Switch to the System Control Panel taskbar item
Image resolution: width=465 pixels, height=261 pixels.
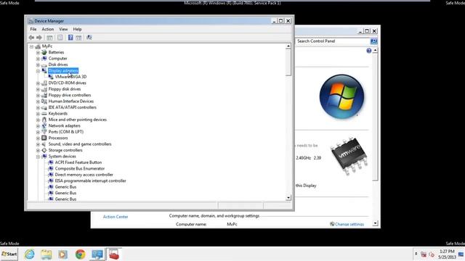click(97, 254)
